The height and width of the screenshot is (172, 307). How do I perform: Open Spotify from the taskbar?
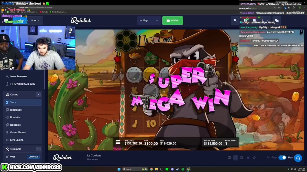click(183, 169)
